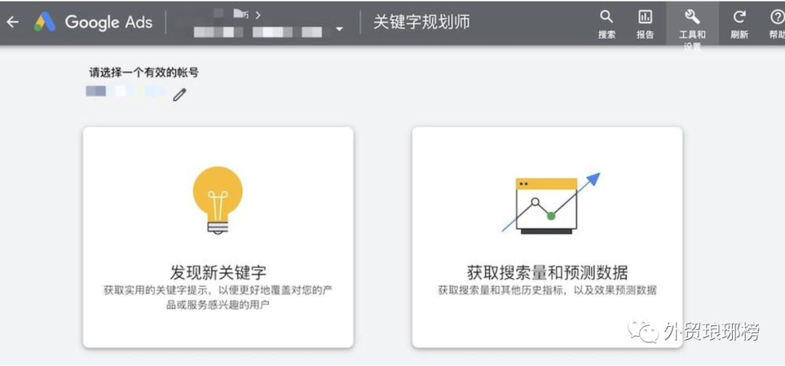The height and width of the screenshot is (366, 785).
Task: Click the 关键字规划师 page title
Action: [422, 22]
